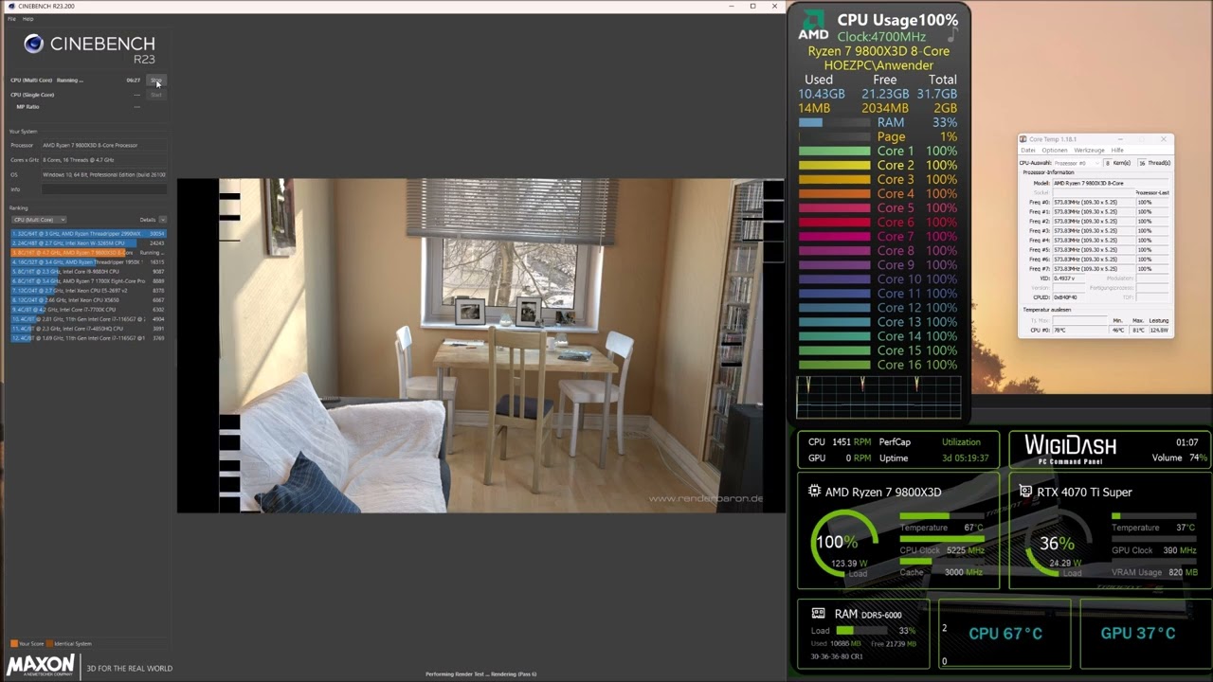Open the Help menu in Cinebench
Image resolution: width=1213 pixels, height=682 pixels.
(28, 19)
